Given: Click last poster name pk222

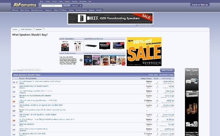Looking at the screenshot, I should (x=169, y=100).
